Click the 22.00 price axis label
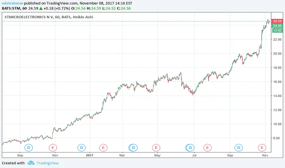 pyautogui.click(x=277, y=39)
